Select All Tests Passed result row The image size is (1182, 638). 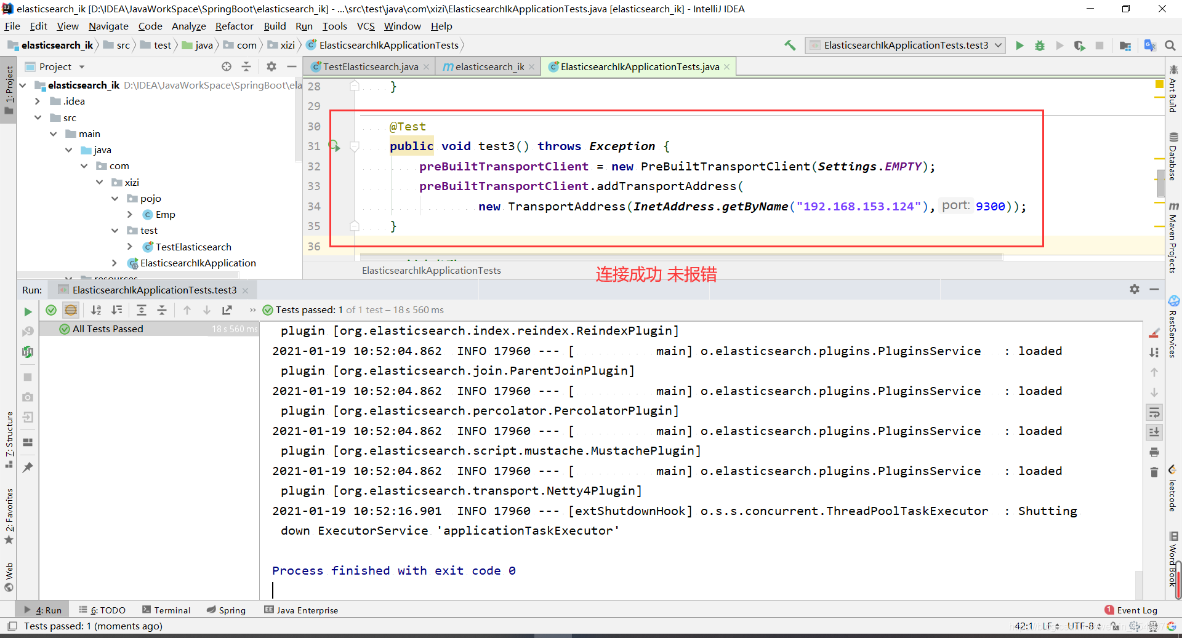point(149,329)
